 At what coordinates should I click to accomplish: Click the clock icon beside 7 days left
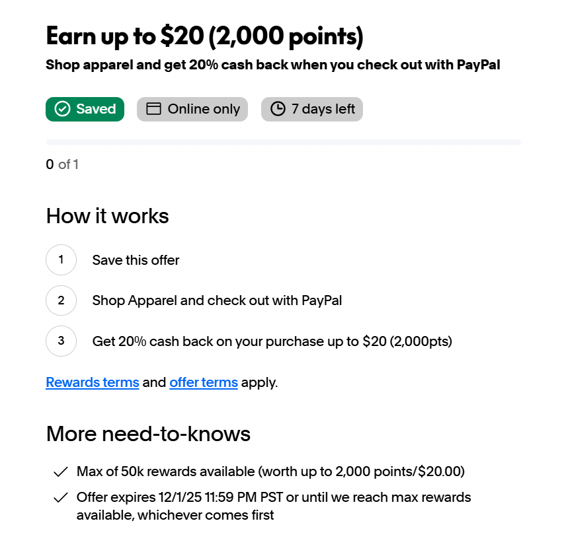click(x=278, y=109)
